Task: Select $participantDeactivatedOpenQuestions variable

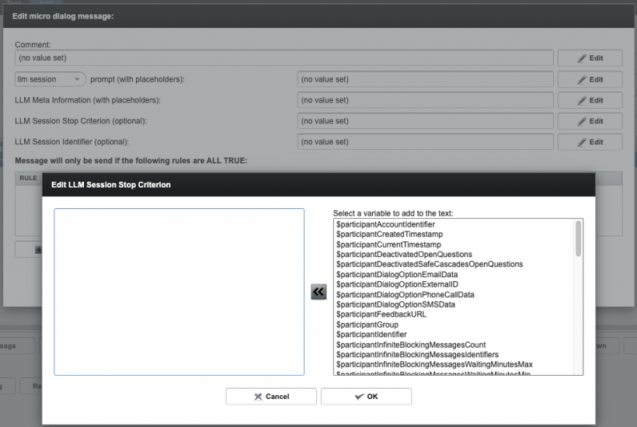Action: tap(404, 255)
